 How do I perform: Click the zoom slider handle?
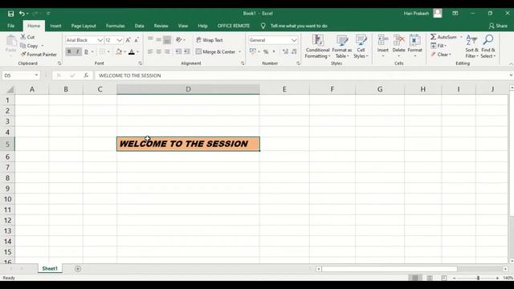pyautogui.click(x=479, y=278)
